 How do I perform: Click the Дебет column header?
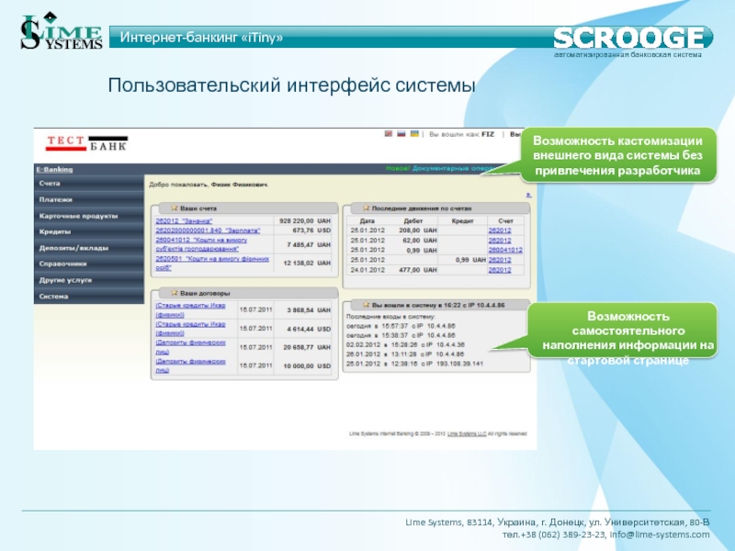[413, 220]
